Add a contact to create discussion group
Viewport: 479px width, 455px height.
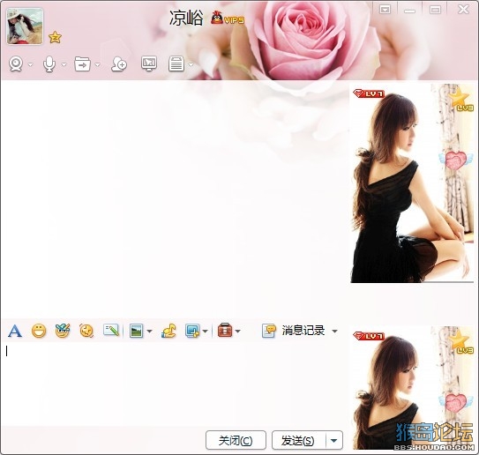(x=119, y=64)
